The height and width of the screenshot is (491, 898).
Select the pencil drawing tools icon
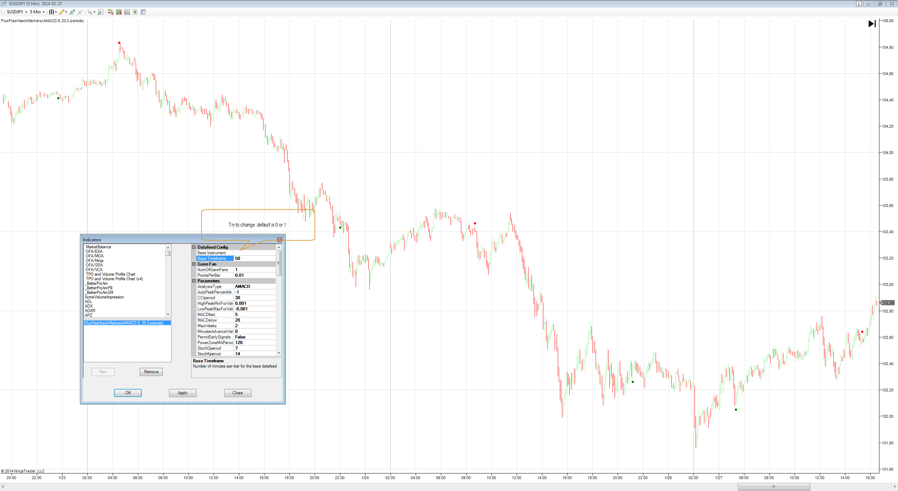point(62,12)
